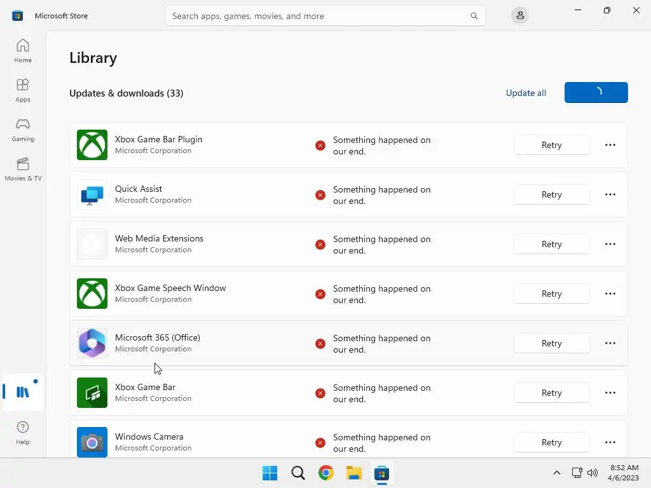Select the Library icon in sidebar

23,391
